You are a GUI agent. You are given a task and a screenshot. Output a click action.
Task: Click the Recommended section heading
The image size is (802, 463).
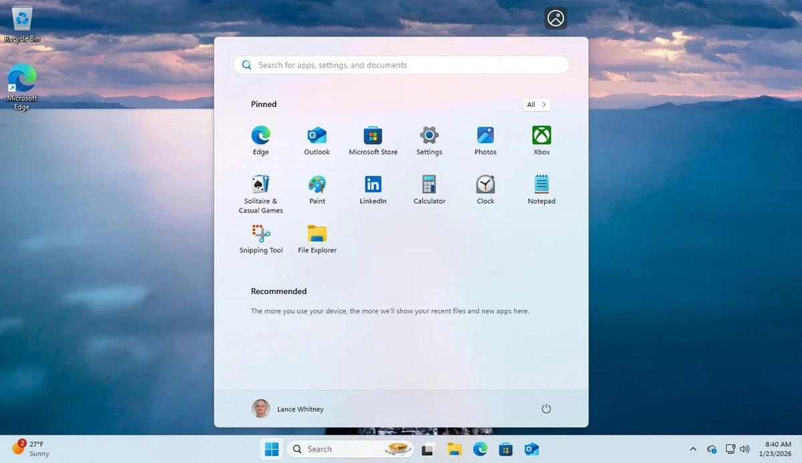point(279,291)
